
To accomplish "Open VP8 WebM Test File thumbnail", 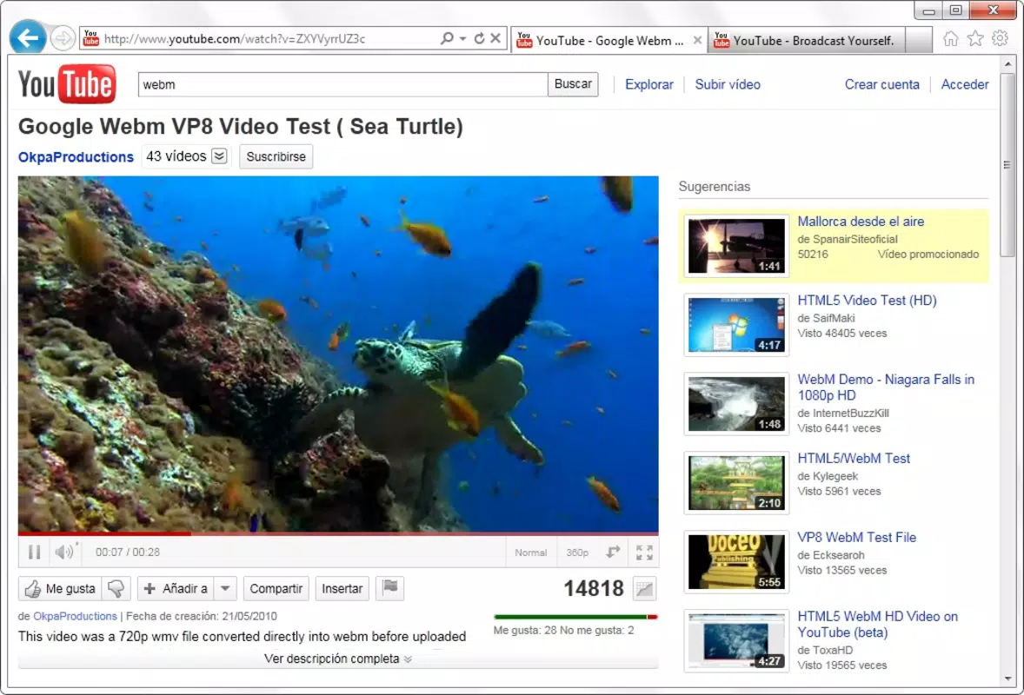I will click(x=736, y=561).
